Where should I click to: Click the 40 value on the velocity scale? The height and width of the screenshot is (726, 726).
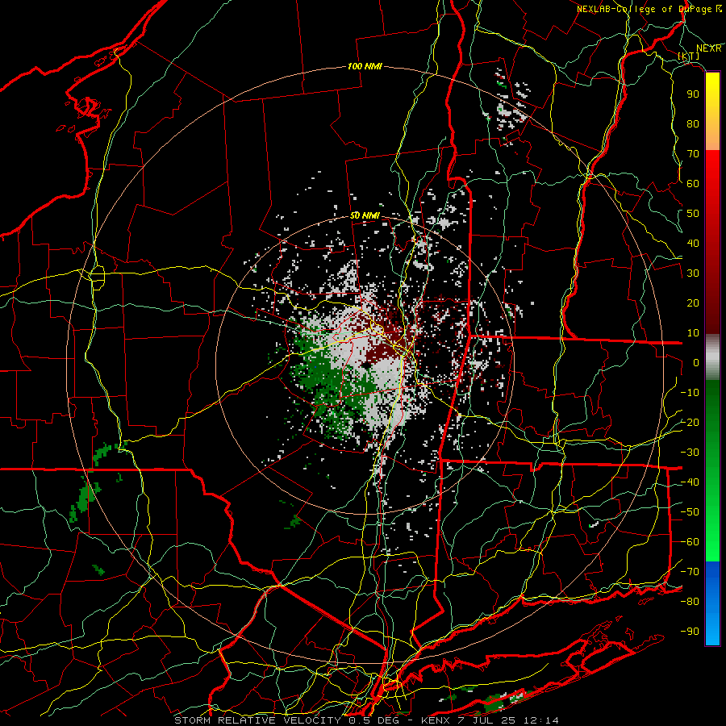(693, 243)
